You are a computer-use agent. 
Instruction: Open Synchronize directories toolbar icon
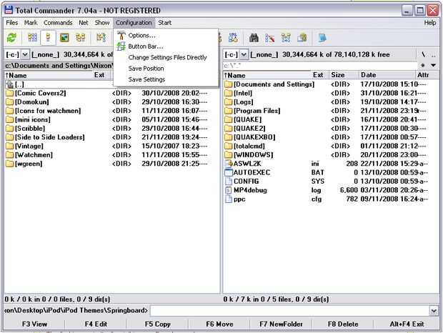click(286, 38)
